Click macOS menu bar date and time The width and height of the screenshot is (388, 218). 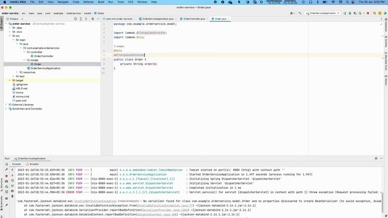coord(372,2)
